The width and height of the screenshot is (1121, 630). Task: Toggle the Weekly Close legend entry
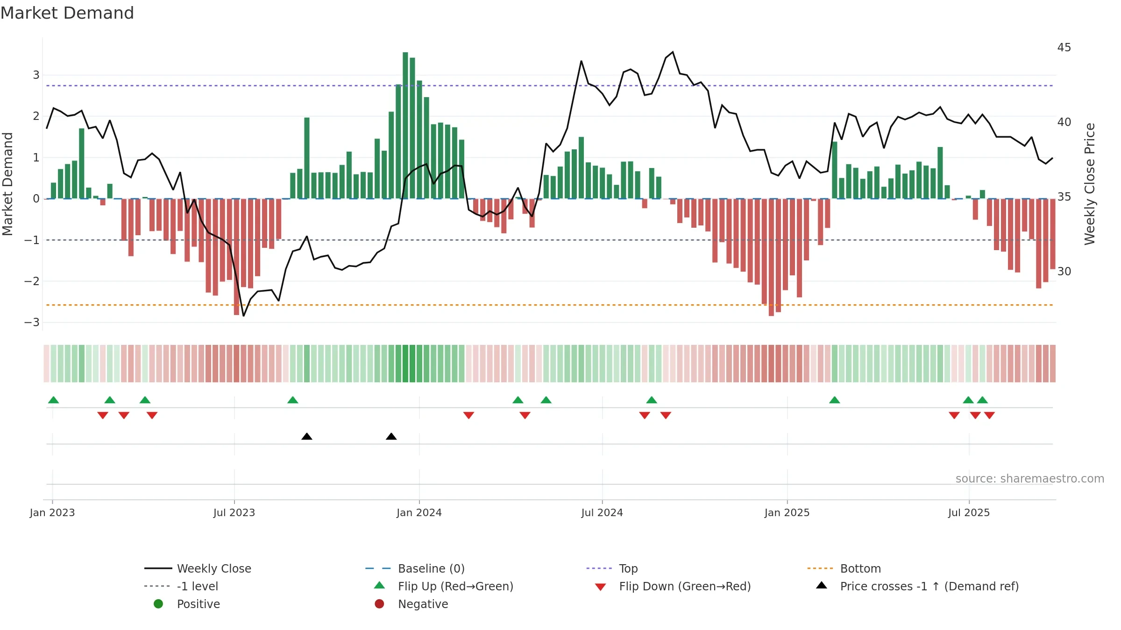(x=198, y=568)
